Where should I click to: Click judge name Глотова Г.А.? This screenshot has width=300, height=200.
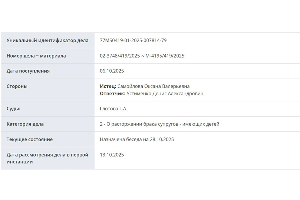click(113, 109)
